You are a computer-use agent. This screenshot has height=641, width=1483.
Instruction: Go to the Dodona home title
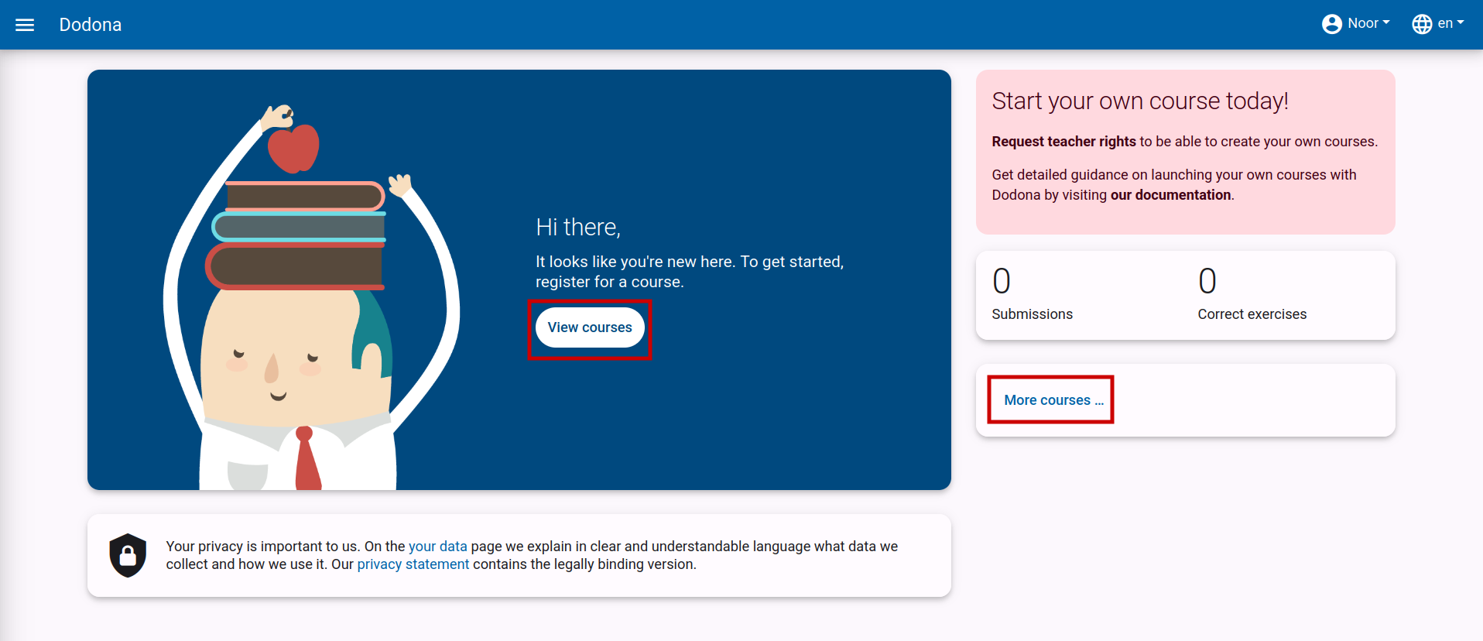point(91,25)
